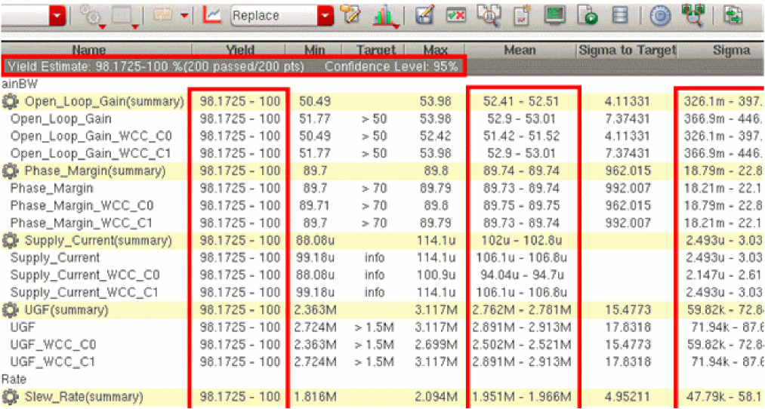The height and width of the screenshot is (409, 765).
Task: Select the Supply_Current(summary) row
Action: [x=382, y=240]
